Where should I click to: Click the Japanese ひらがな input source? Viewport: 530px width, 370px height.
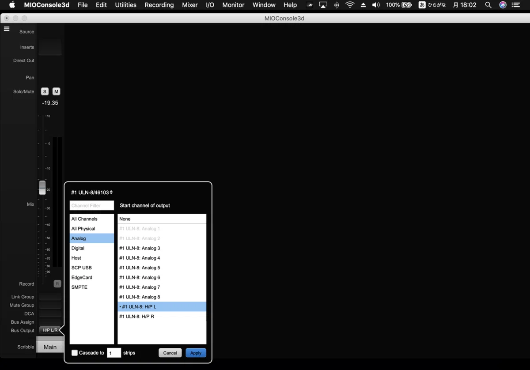point(432,5)
